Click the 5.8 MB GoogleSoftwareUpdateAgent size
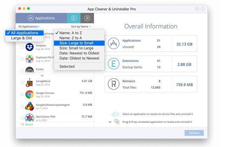 [x=88, y=105]
